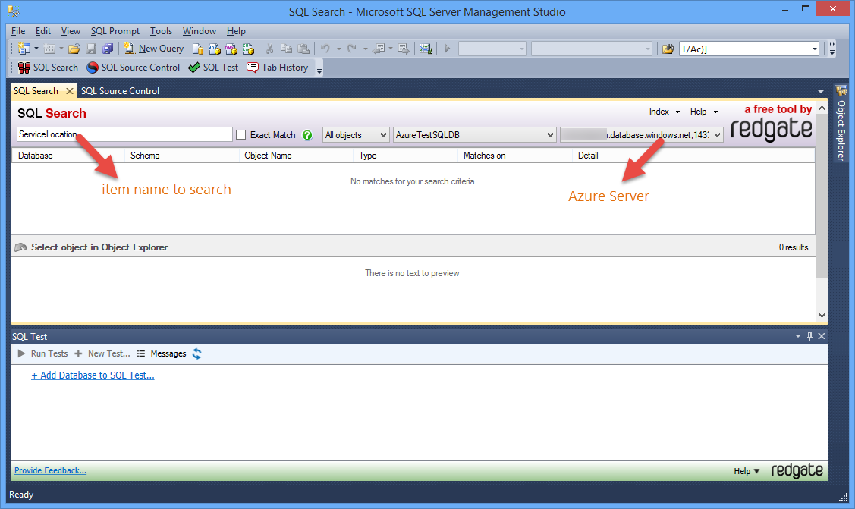Pin the SQL Test panel
The height and width of the screenshot is (509, 855).
pos(809,336)
